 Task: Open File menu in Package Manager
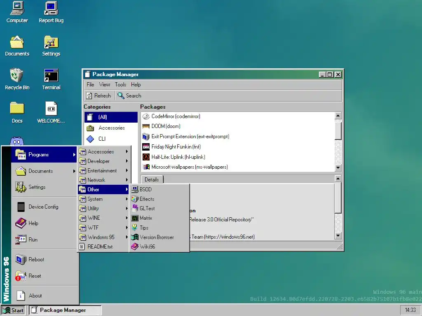(x=90, y=85)
